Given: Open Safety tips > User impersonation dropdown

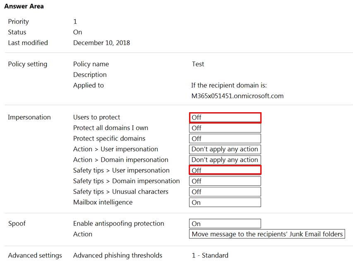Looking at the screenshot, I should (x=225, y=170).
